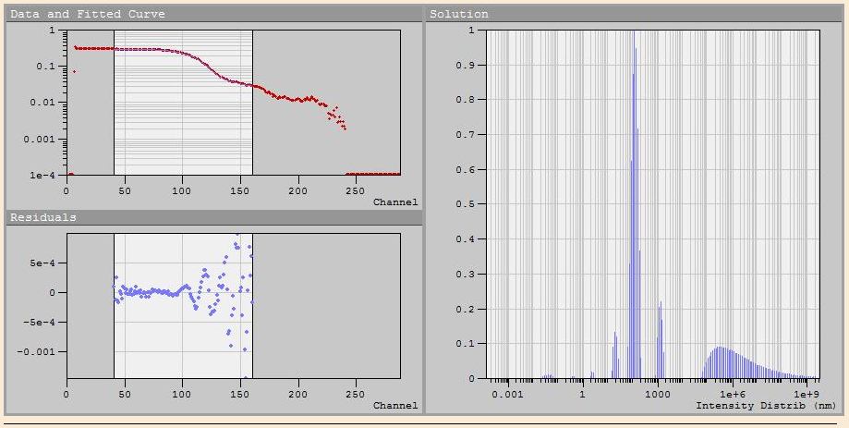Click the '0.01' tick label in Data plot
This screenshot has width=849, height=428.
42,103
